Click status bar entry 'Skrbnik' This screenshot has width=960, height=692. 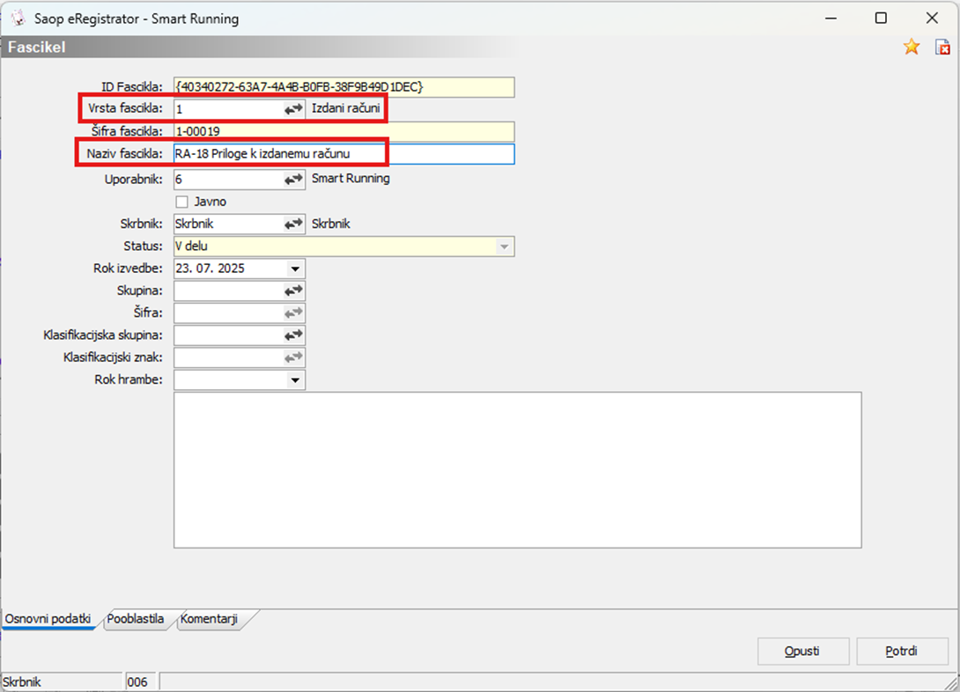(x=21, y=682)
